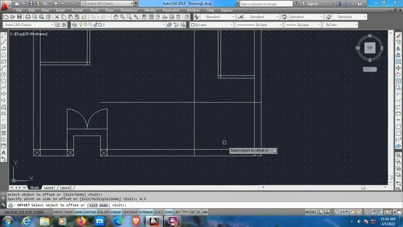The width and height of the screenshot is (403, 227).
Task: Toggle GRID display in status bar
Action: pos(79,212)
